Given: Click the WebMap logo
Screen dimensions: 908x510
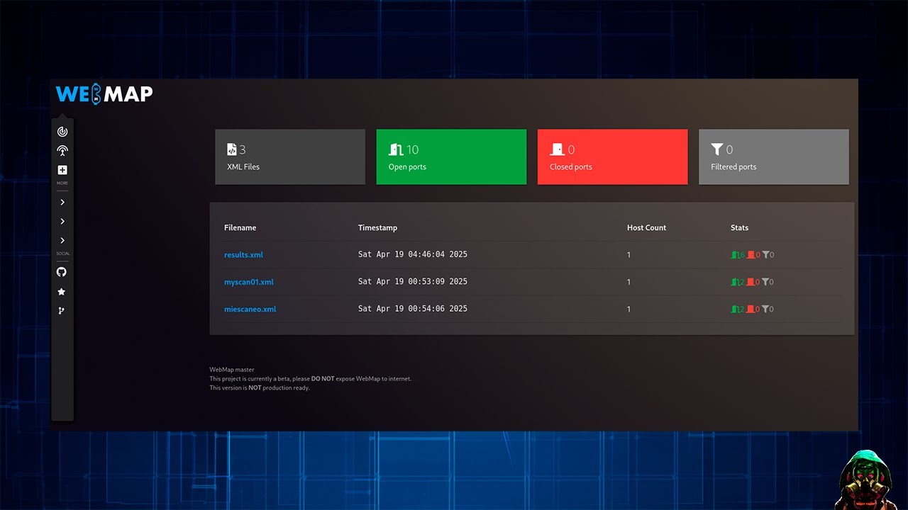Looking at the screenshot, I should [104, 93].
